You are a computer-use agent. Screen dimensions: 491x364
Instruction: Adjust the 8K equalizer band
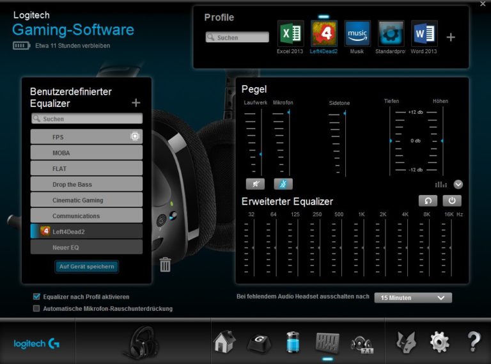pyautogui.click(x=429, y=248)
